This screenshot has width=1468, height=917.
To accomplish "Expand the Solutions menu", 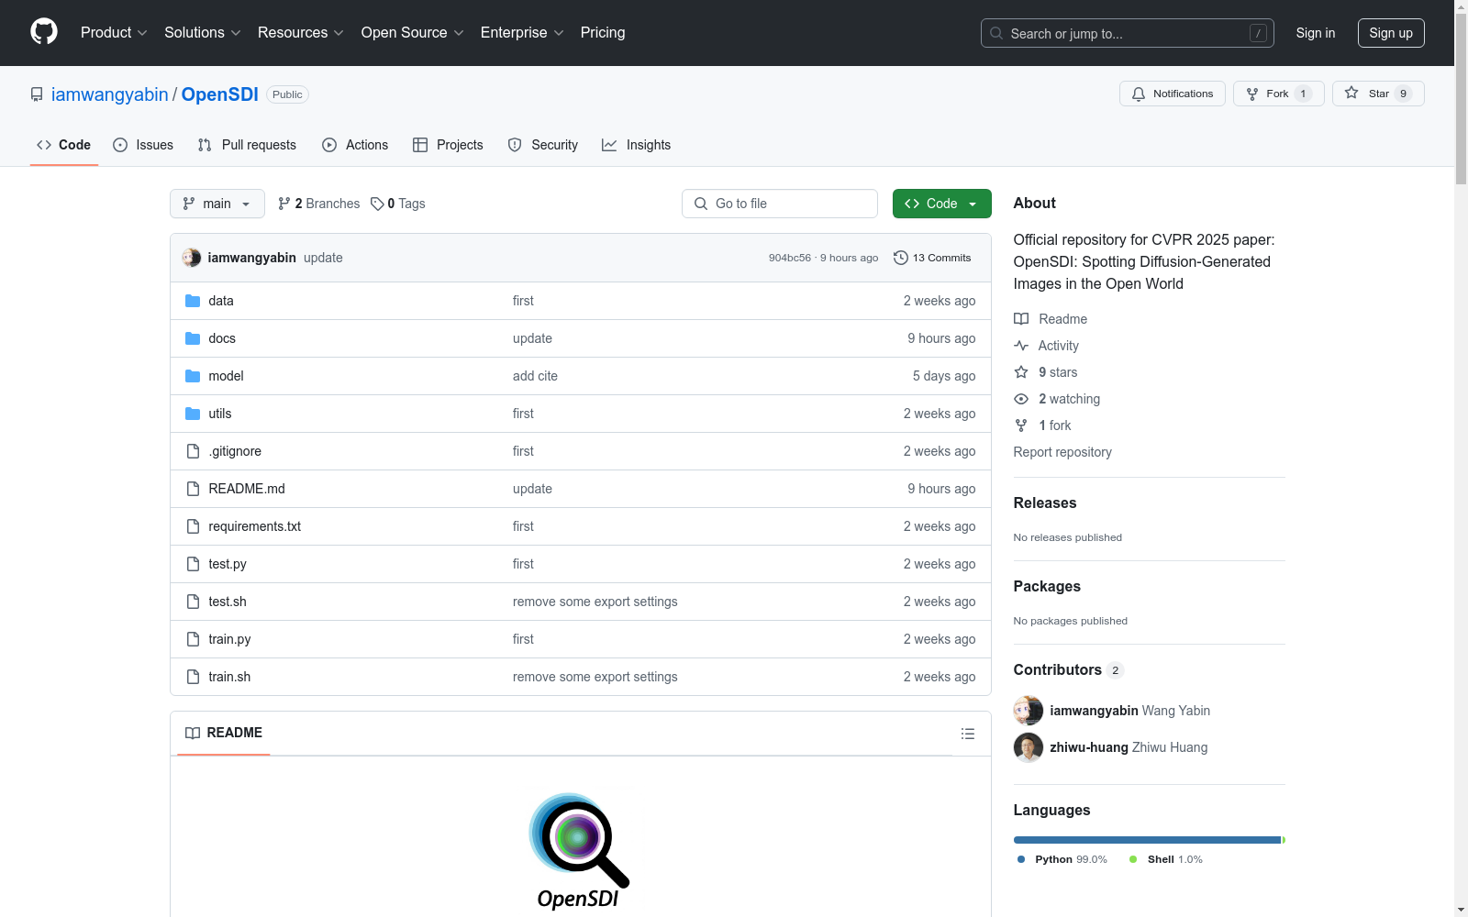I will pos(203,32).
